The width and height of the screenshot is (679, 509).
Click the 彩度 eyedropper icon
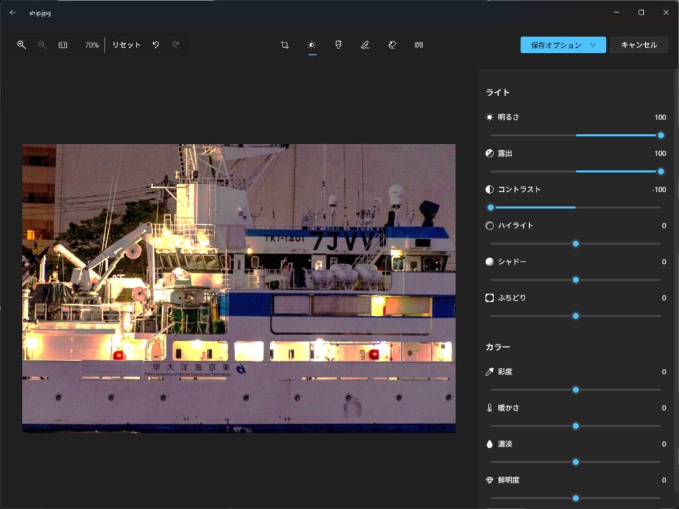pos(489,372)
